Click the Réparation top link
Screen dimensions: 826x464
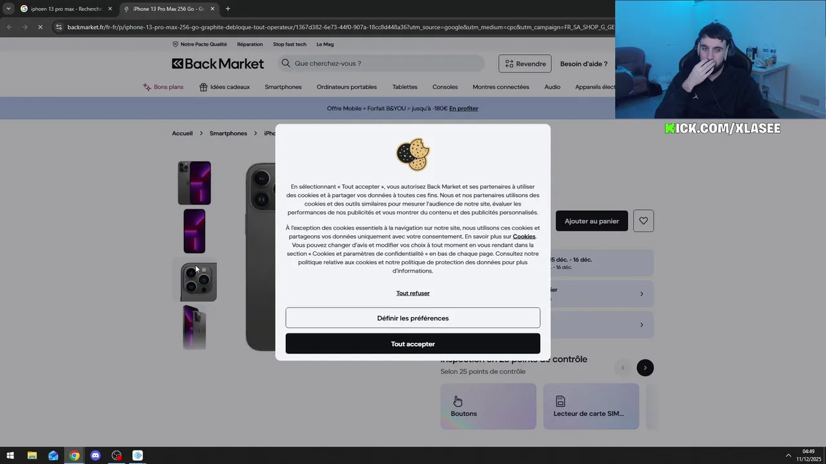tap(250, 44)
